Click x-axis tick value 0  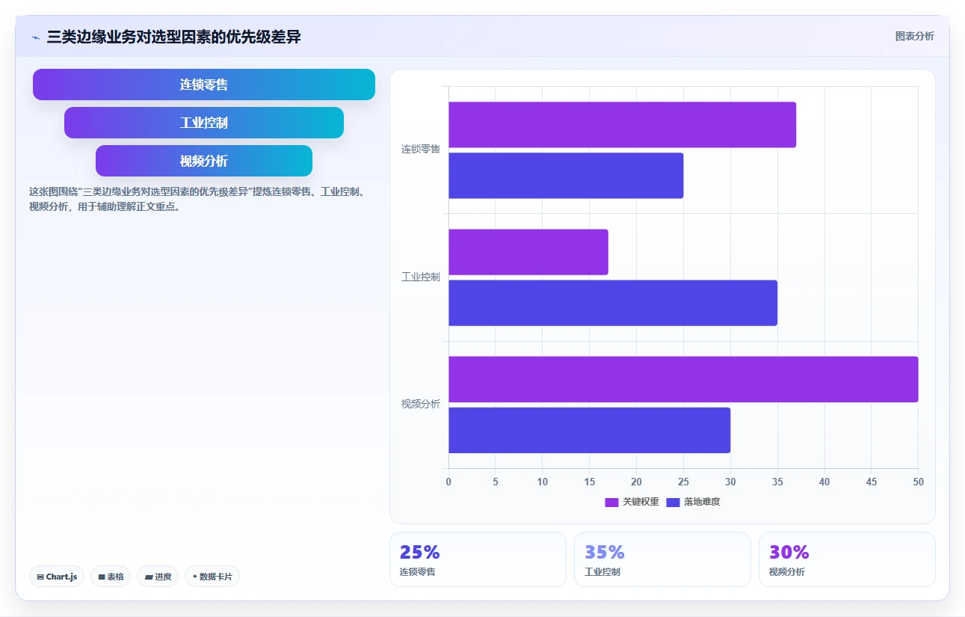pyautogui.click(x=448, y=482)
